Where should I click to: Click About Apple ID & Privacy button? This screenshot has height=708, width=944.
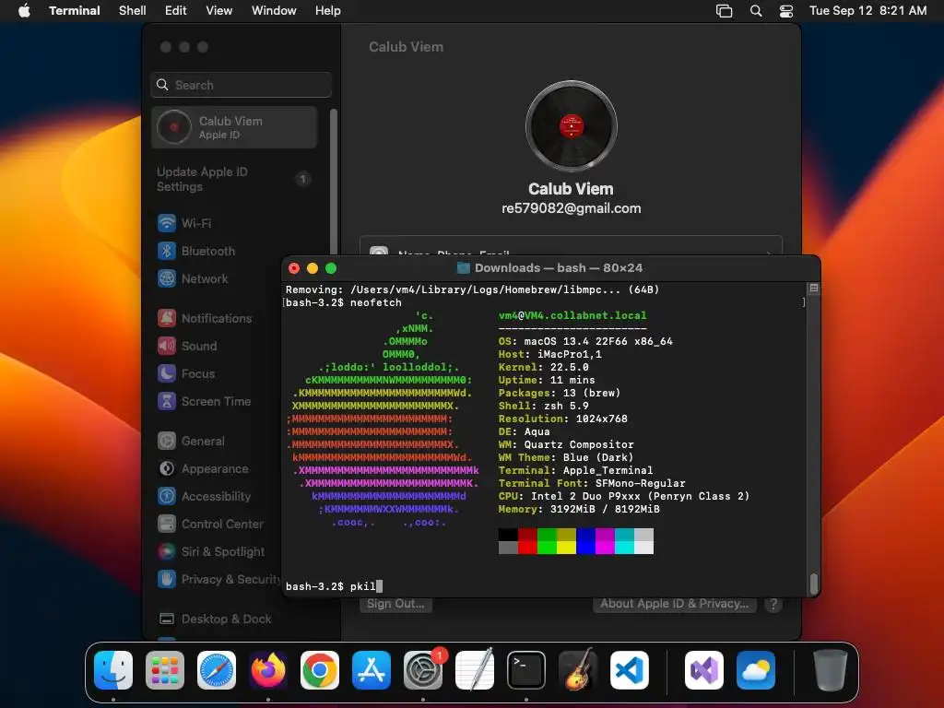674,604
